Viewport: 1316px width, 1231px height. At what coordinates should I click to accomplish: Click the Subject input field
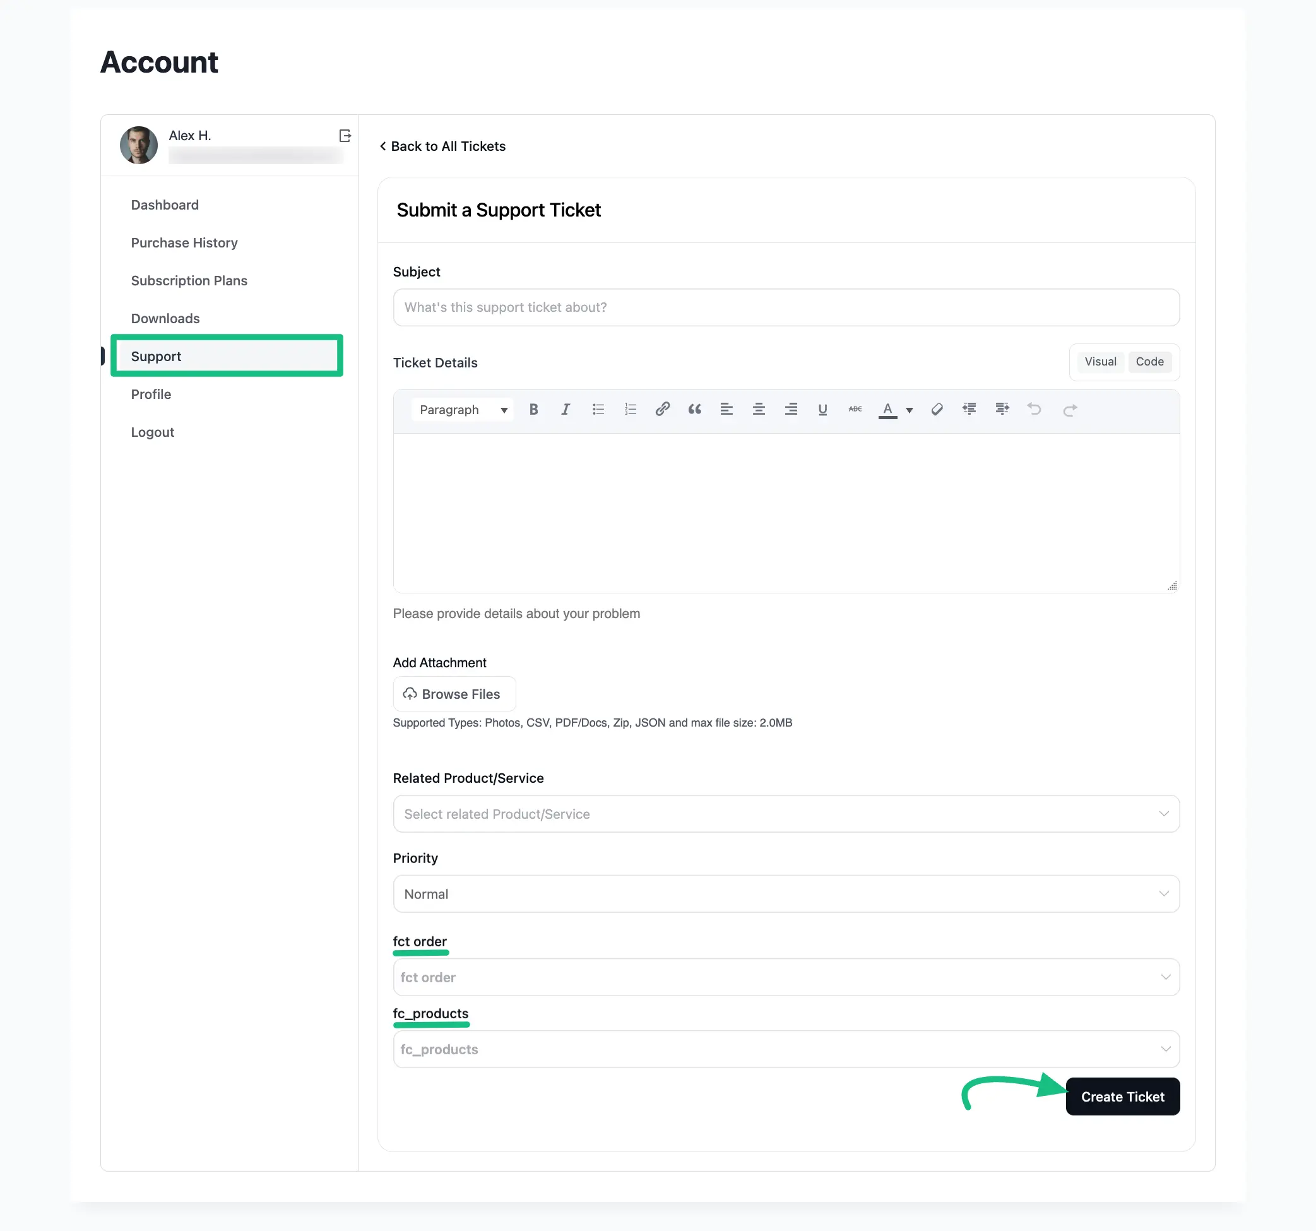tap(786, 307)
